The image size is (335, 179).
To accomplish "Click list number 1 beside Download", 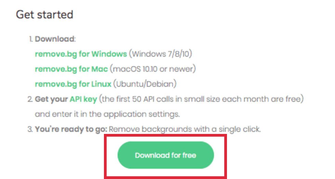I will [x=31, y=39].
